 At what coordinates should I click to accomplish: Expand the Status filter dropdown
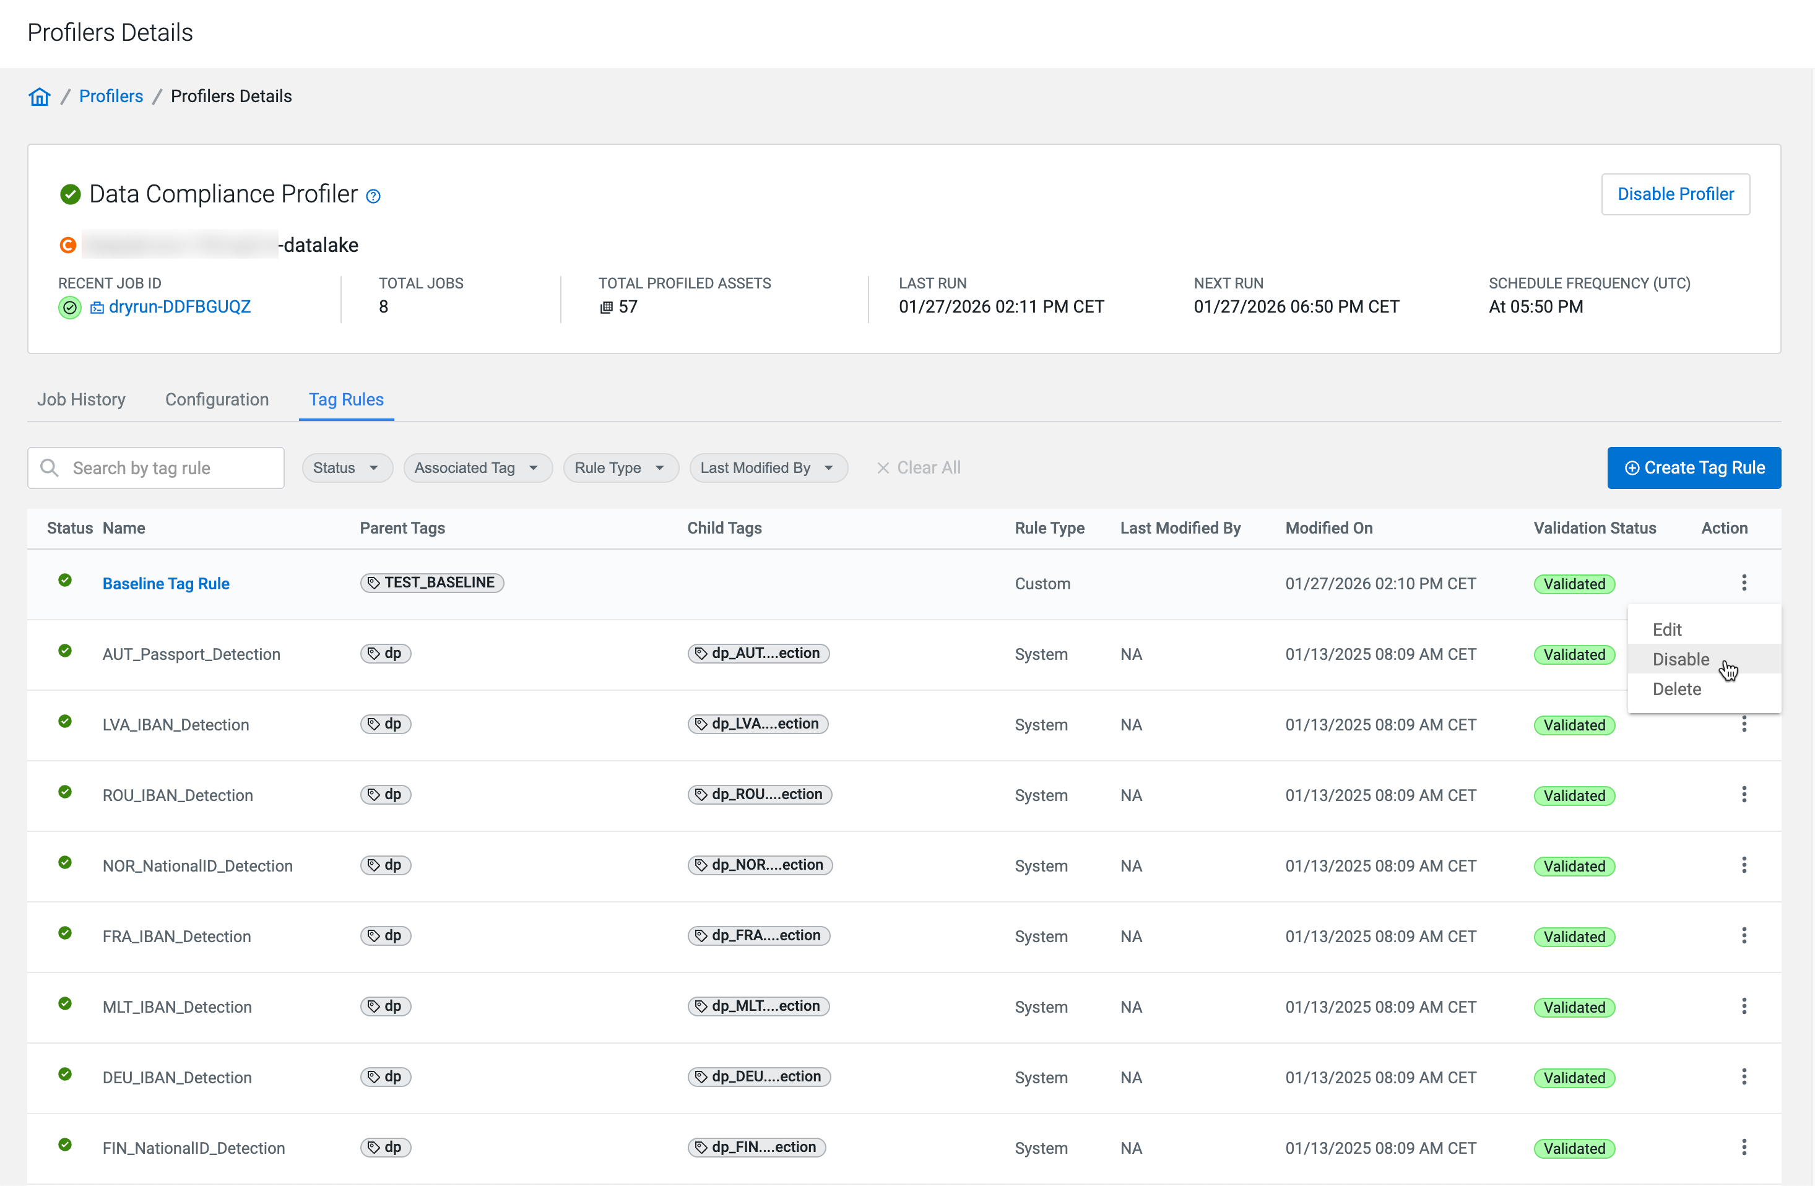point(347,467)
